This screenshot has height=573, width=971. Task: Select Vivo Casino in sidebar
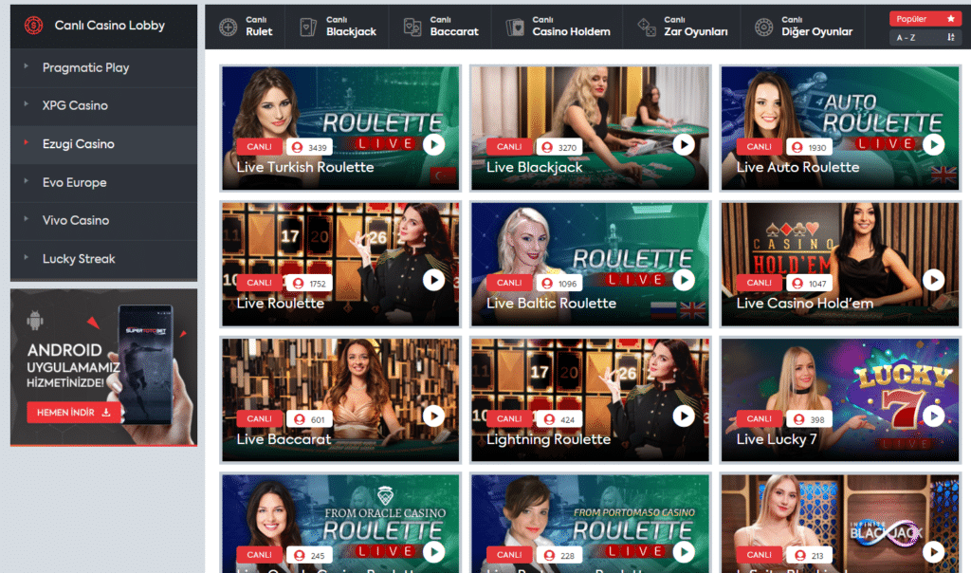point(104,220)
